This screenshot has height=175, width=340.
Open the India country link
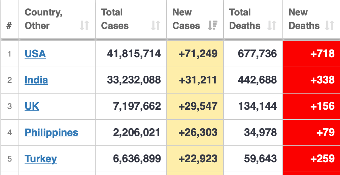pos(36,80)
